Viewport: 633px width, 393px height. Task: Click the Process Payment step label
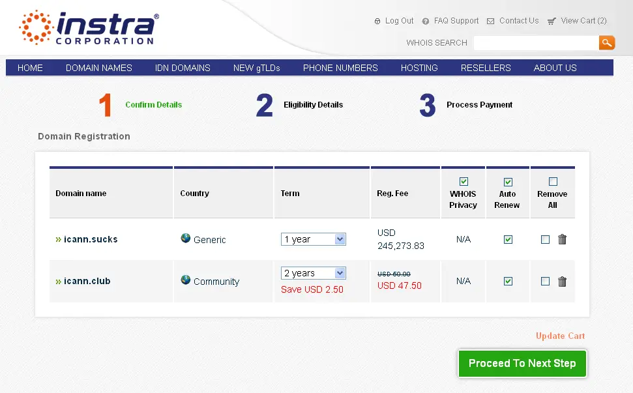479,105
